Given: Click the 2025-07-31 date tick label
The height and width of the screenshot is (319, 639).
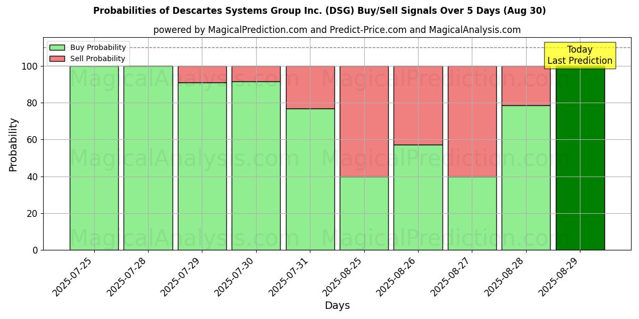Looking at the screenshot, I should click(x=290, y=276).
